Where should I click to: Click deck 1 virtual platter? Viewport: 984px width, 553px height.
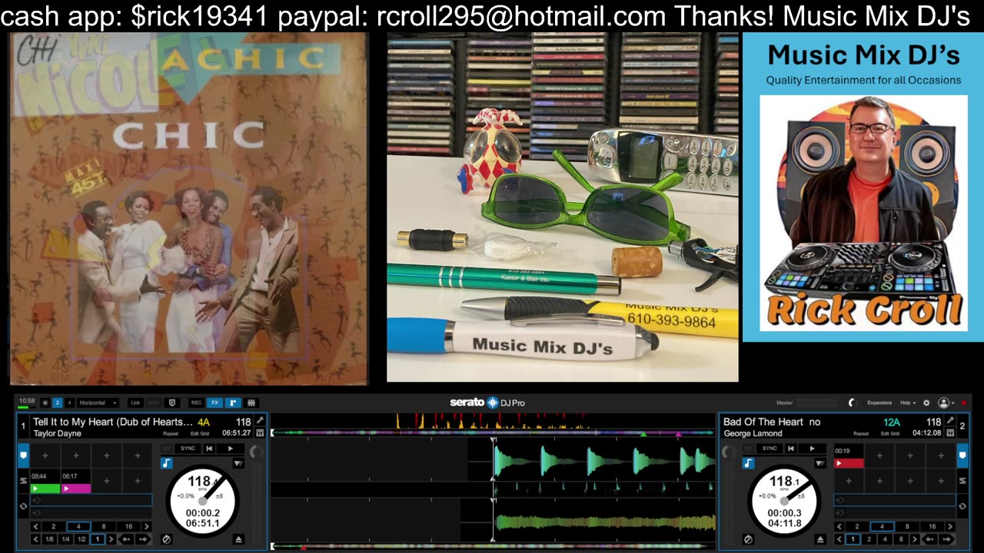(204, 502)
